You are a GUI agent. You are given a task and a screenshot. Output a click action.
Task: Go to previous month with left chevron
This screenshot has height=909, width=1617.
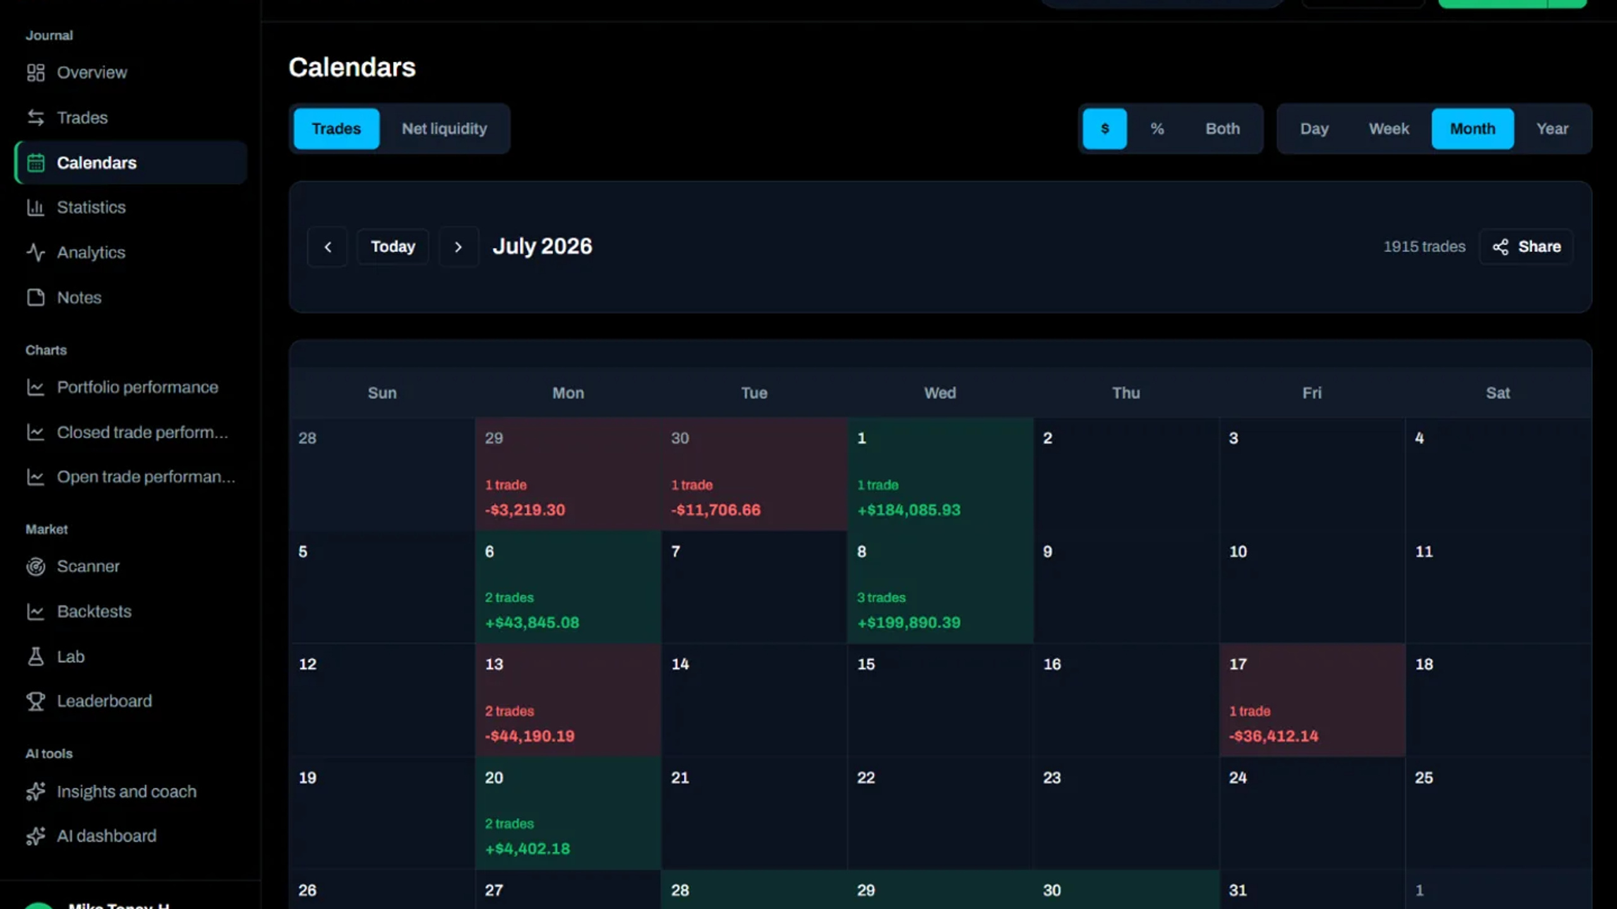[x=327, y=247]
